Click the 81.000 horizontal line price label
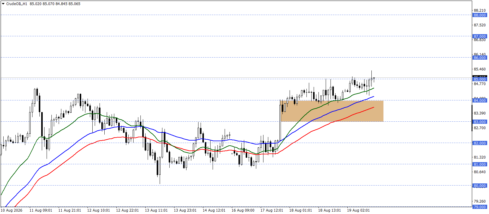The image size is (489, 214). click(480, 164)
